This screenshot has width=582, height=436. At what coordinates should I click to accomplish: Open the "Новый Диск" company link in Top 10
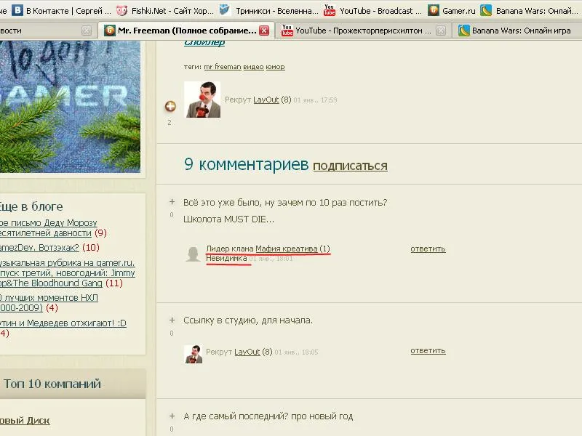(25, 421)
